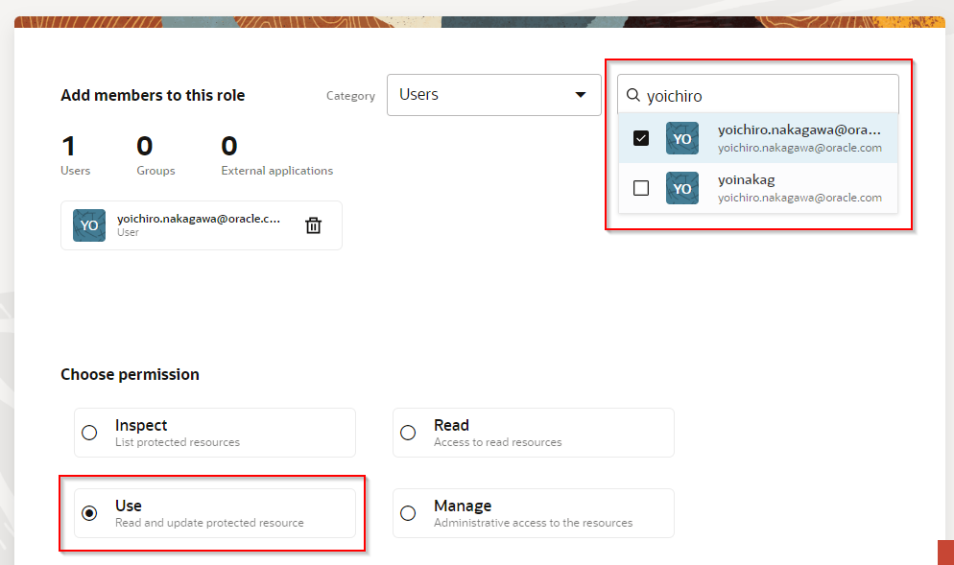Uncheck the yoichiro.nakagawa@ora... search result checkbox
This screenshot has width=954, height=565.
click(641, 138)
